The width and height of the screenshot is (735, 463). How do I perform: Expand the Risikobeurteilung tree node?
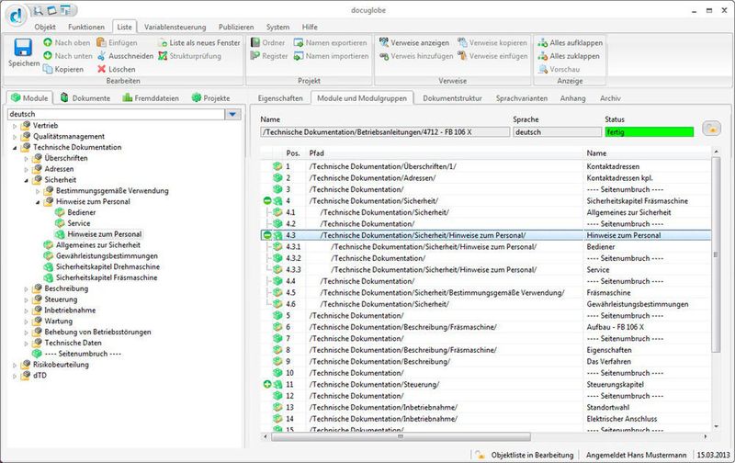(x=15, y=365)
